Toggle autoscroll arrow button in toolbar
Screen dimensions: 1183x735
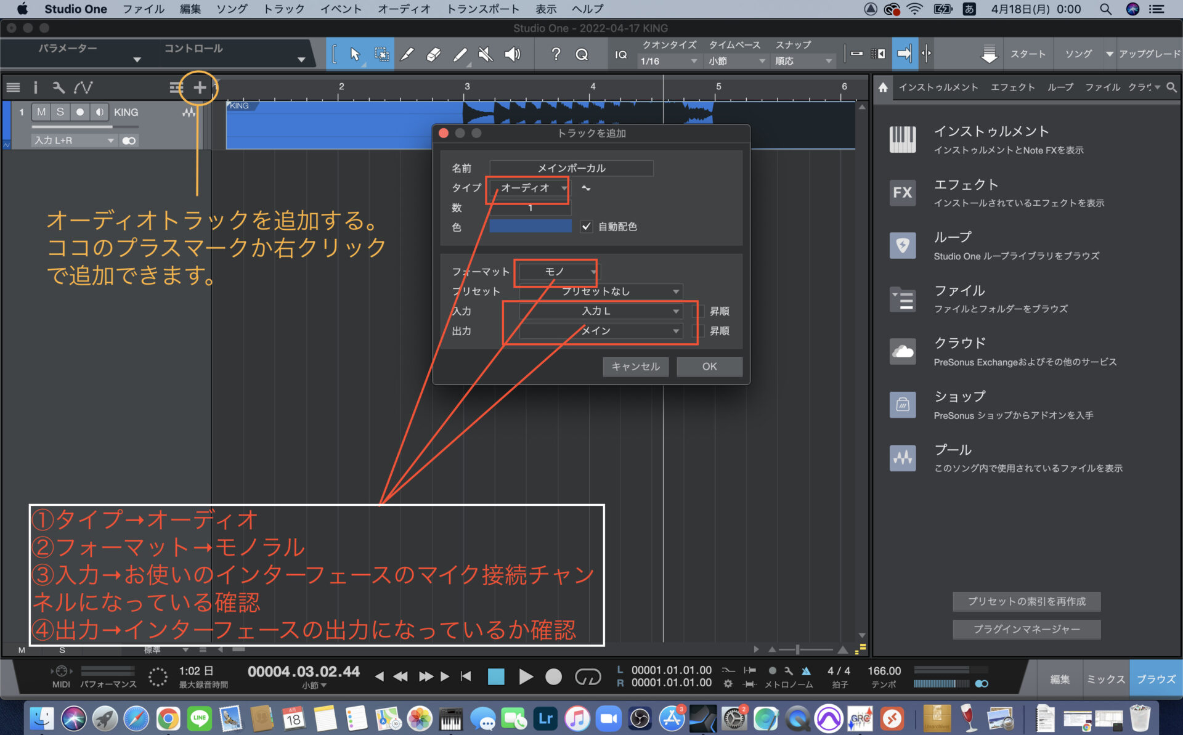coord(904,54)
